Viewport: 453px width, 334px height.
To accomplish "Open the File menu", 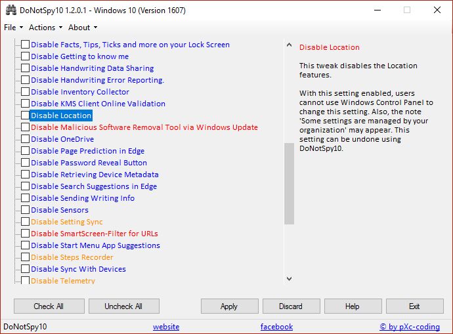I will [x=13, y=28].
